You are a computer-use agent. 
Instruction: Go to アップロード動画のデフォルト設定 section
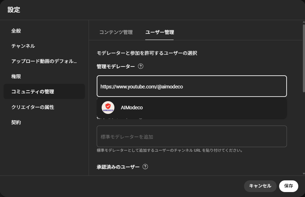coord(44,61)
